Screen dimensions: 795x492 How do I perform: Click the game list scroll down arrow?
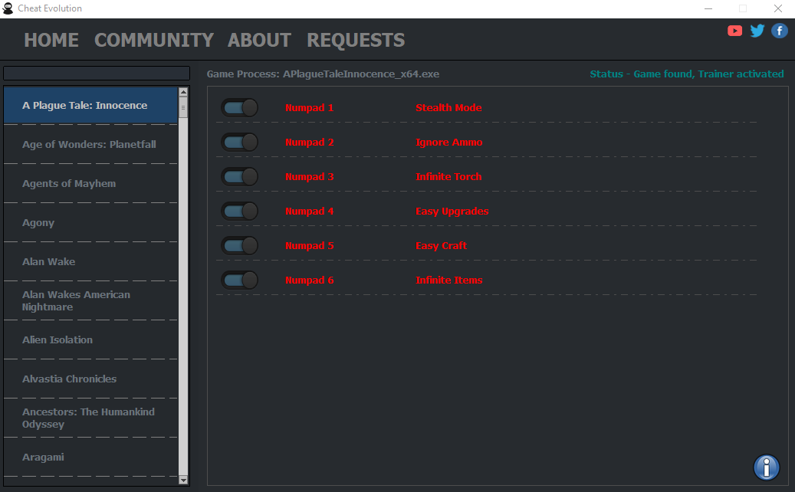tap(183, 480)
